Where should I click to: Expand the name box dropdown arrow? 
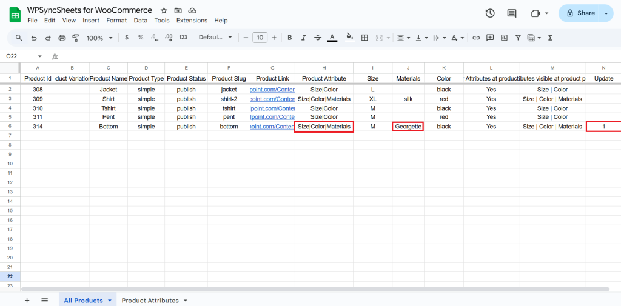39,56
